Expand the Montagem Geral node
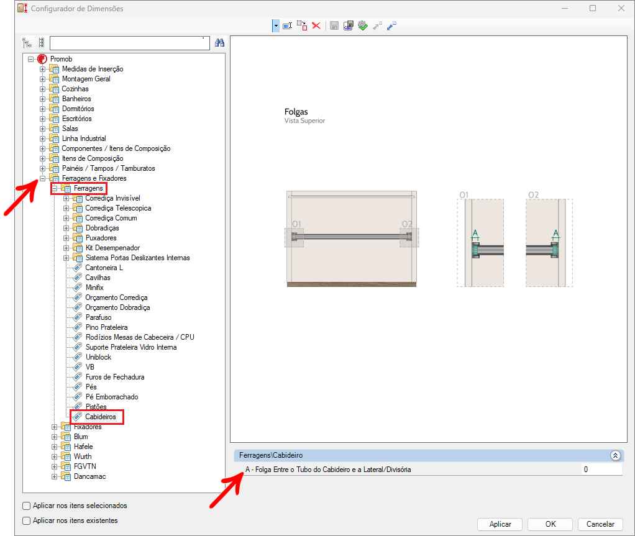 (x=42, y=79)
